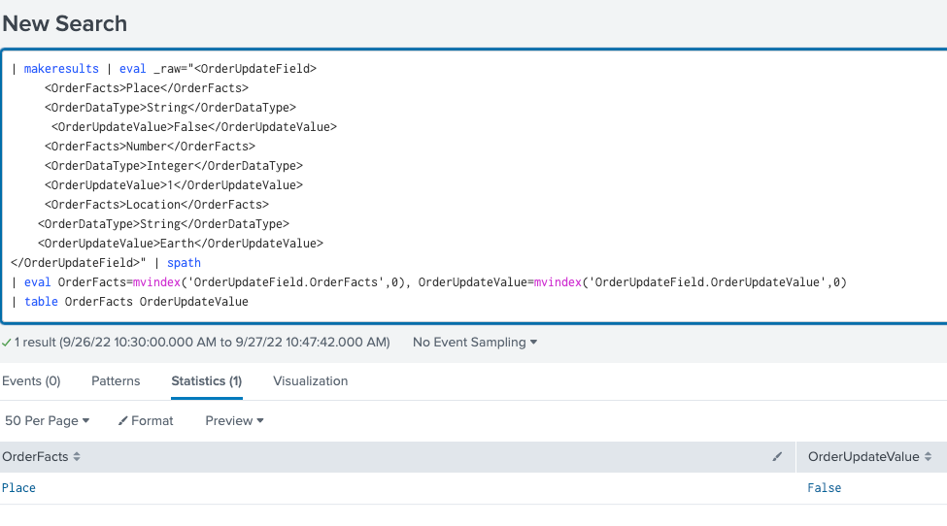Expand the 50 Per Page dropdown

(47, 421)
